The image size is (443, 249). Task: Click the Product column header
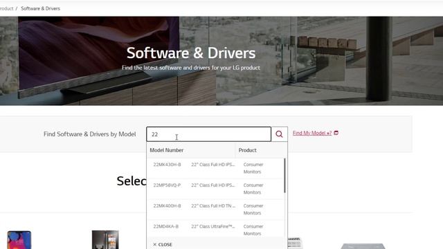click(248, 150)
